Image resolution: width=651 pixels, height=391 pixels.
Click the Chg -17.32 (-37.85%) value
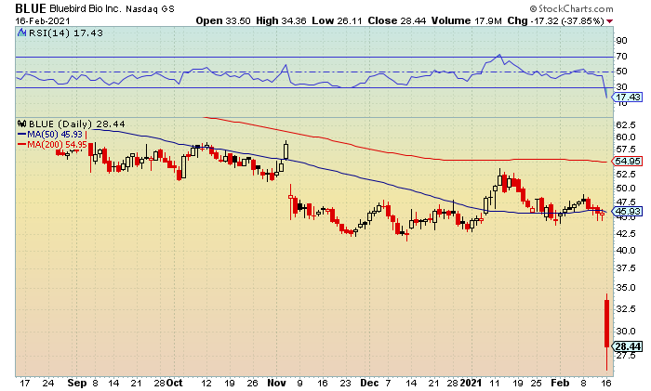point(555,20)
